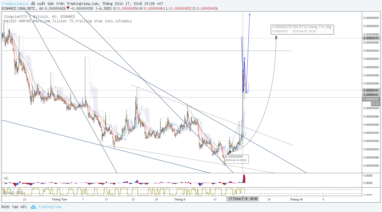
Task: Open the tradecoinplus author link
Action: tap(15, 4)
